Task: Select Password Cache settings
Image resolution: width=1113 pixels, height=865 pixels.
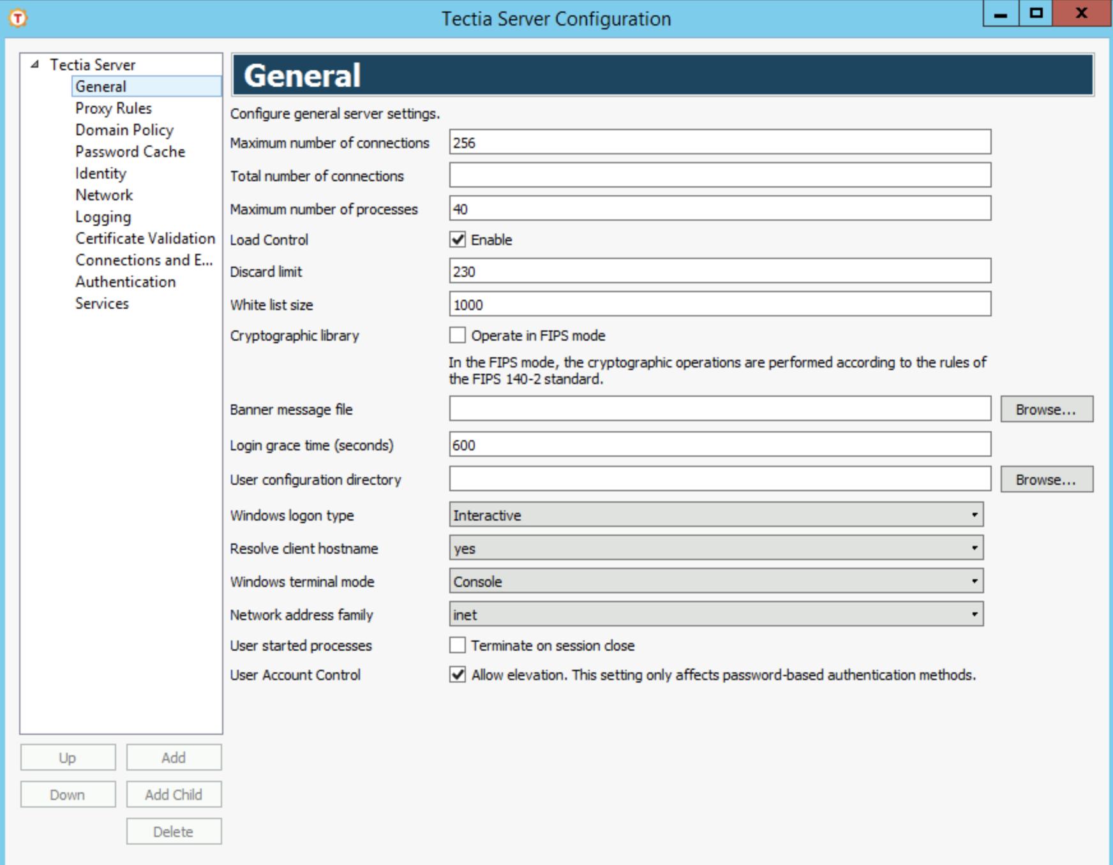Action: click(130, 152)
